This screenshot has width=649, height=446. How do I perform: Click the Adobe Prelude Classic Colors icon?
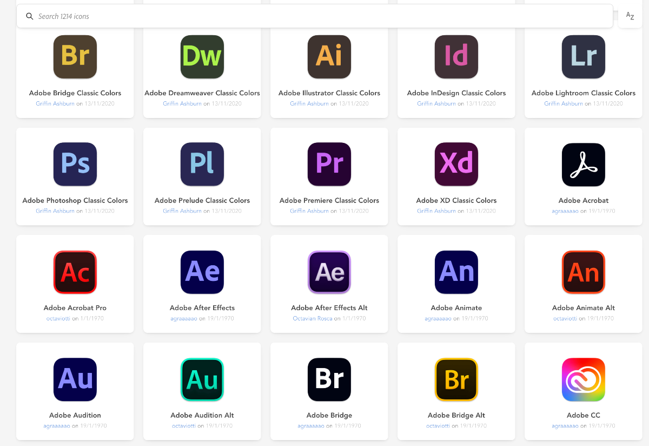point(202,165)
